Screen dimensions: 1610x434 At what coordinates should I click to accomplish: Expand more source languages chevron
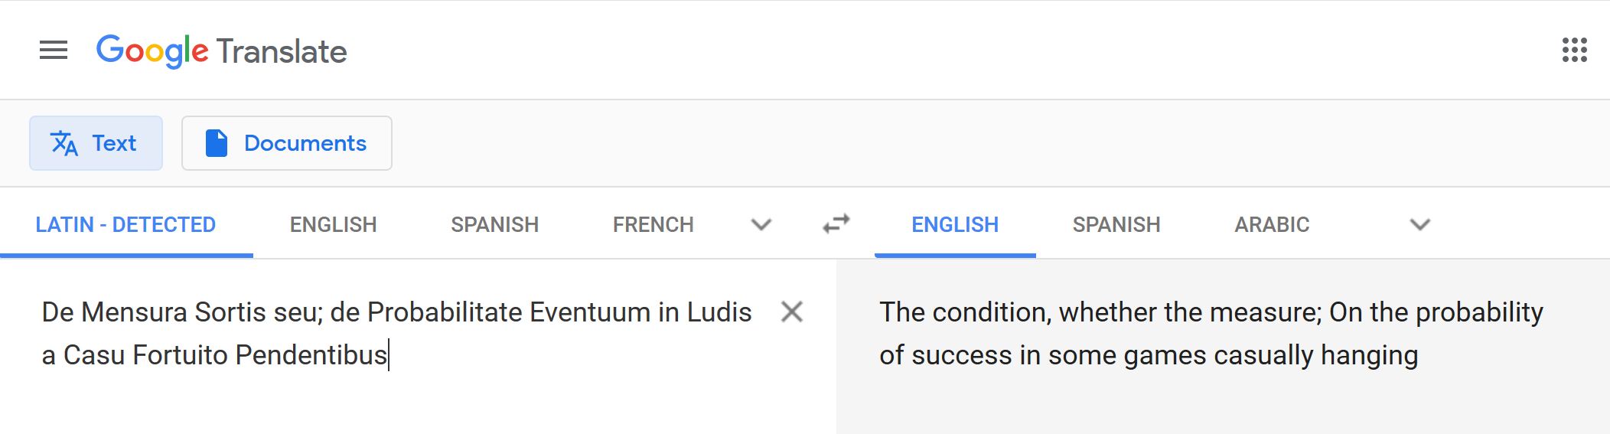pyautogui.click(x=761, y=224)
